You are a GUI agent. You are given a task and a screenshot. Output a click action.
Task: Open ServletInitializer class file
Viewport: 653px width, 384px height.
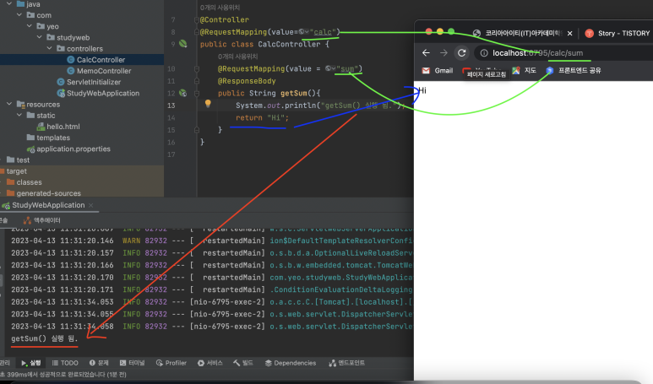tap(94, 82)
